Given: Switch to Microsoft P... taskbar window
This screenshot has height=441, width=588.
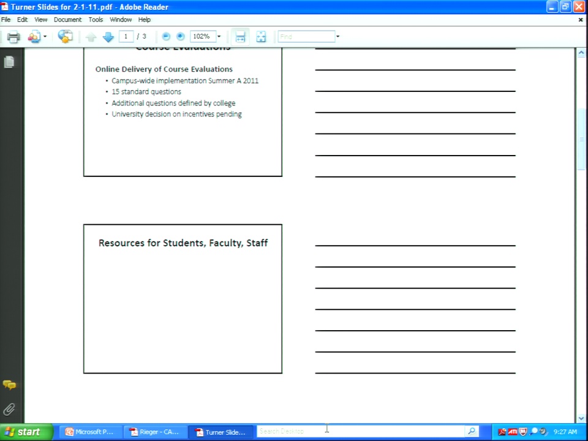Looking at the screenshot, I should pyautogui.click(x=90, y=432).
